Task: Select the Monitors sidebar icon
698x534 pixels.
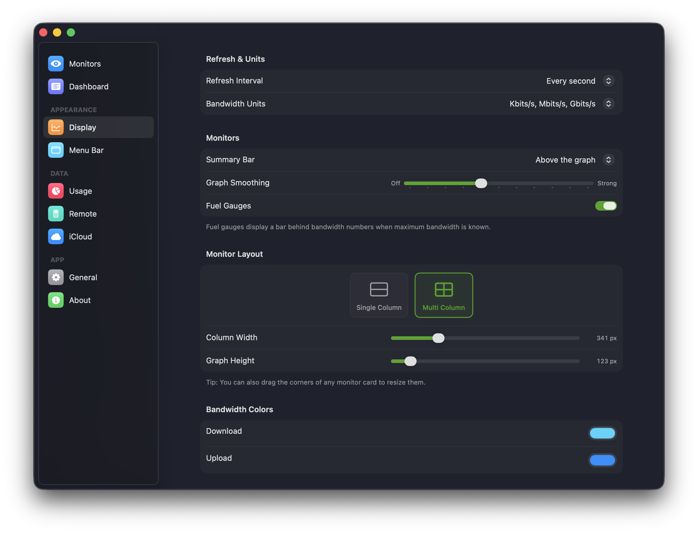Action: [x=56, y=64]
